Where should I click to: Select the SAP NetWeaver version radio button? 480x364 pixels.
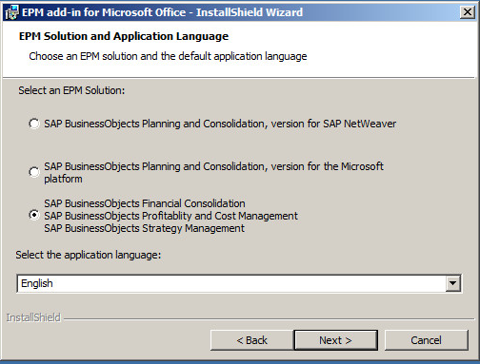coord(34,124)
